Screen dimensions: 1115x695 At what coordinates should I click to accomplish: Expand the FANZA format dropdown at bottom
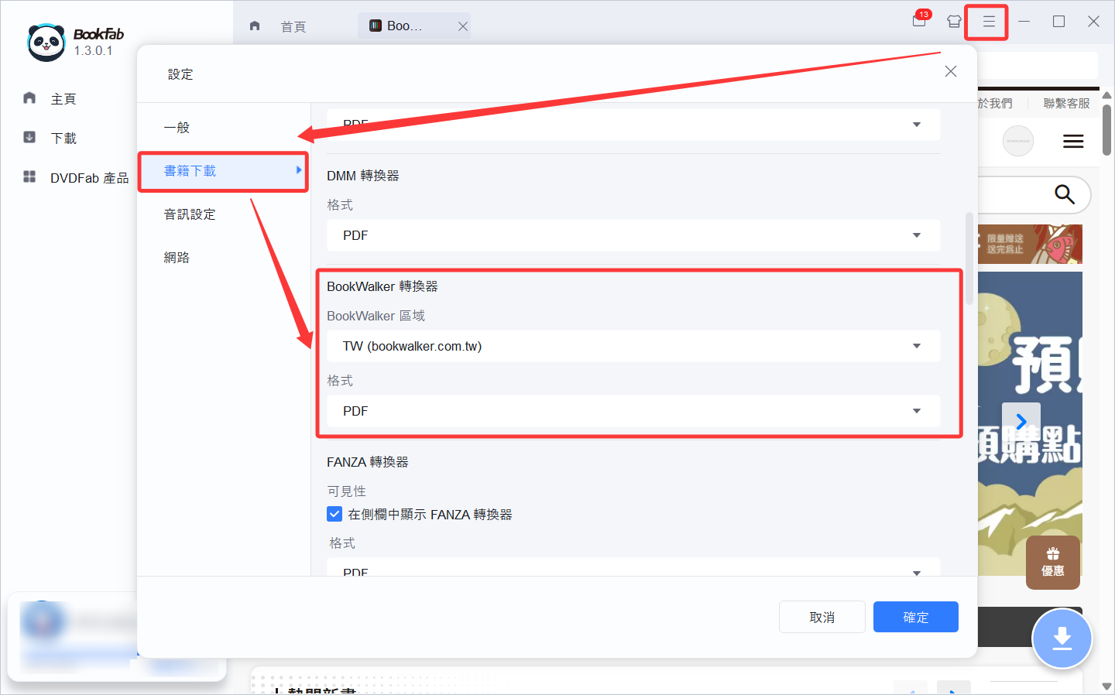(x=633, y=567)
